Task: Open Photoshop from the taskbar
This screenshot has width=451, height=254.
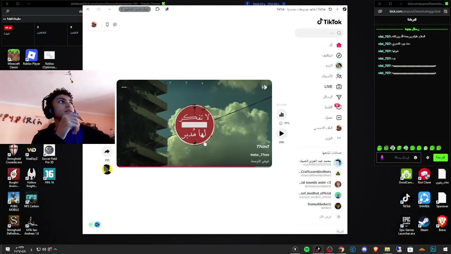Action: click(433, 249)
